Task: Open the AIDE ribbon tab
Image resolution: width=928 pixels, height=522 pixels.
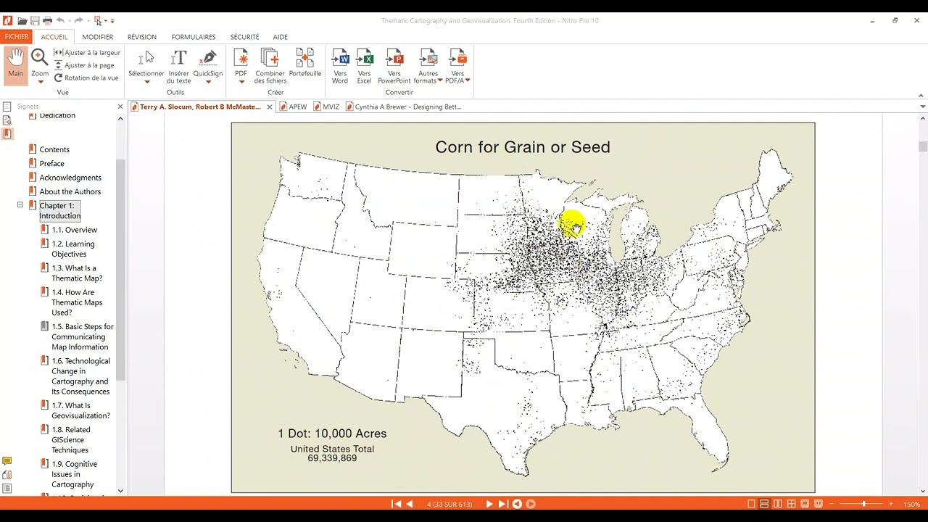Action: [x=281, y=37]
